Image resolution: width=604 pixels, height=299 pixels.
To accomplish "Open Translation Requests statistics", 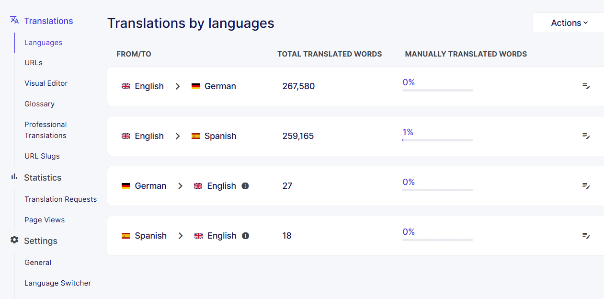I will coord(60,199).
